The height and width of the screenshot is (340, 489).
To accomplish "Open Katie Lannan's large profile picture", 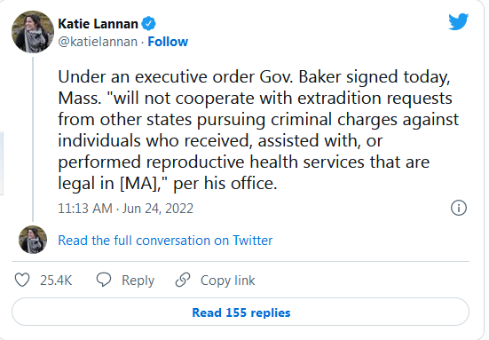I will (33, 32).
